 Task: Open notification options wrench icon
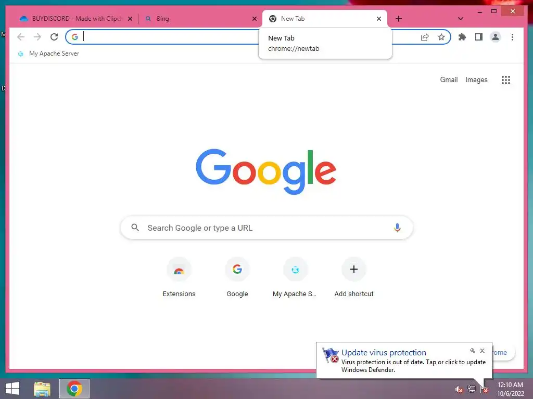[473, 351]
